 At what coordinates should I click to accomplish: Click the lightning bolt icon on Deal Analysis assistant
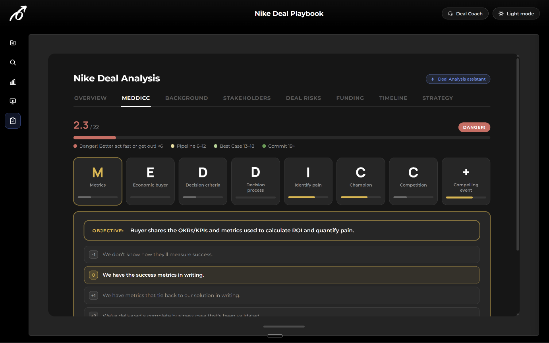433,79
